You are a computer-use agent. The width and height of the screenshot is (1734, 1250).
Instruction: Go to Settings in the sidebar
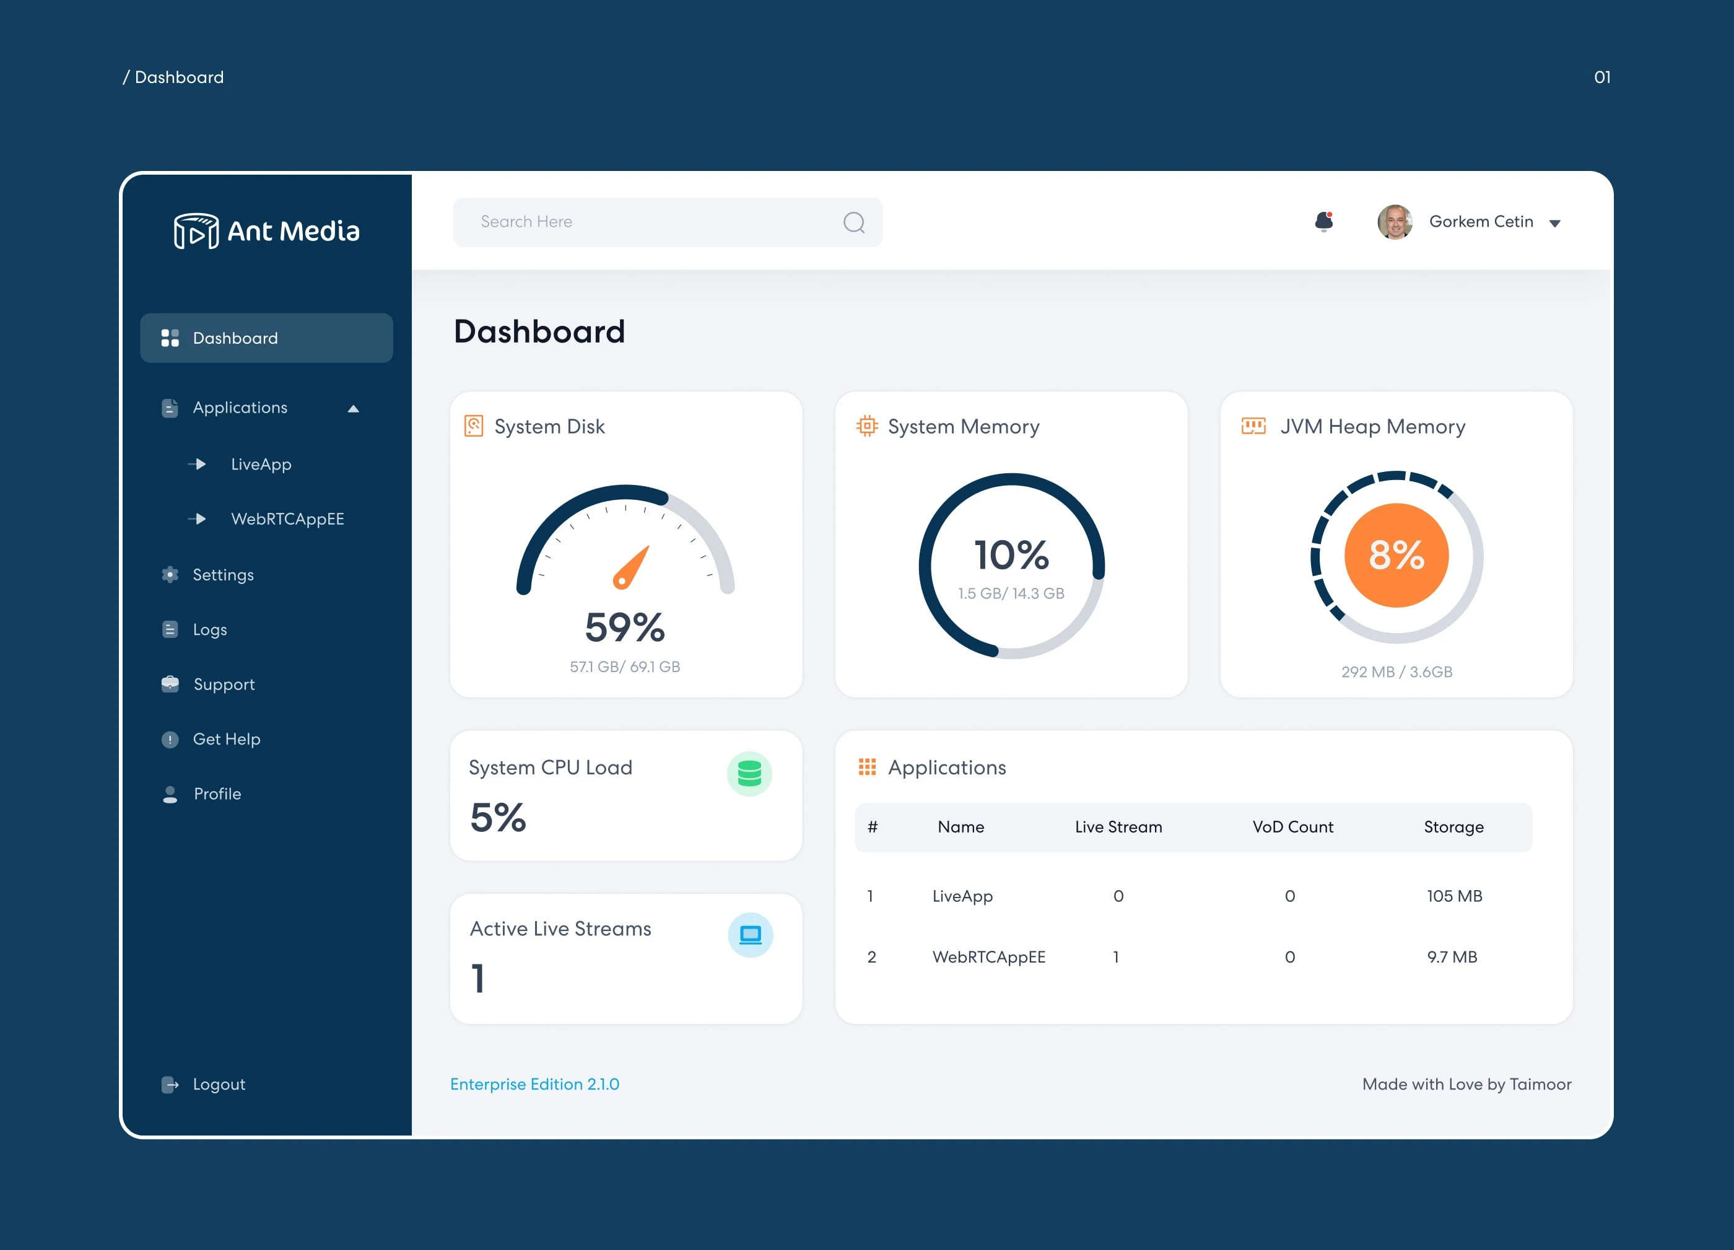222,575
